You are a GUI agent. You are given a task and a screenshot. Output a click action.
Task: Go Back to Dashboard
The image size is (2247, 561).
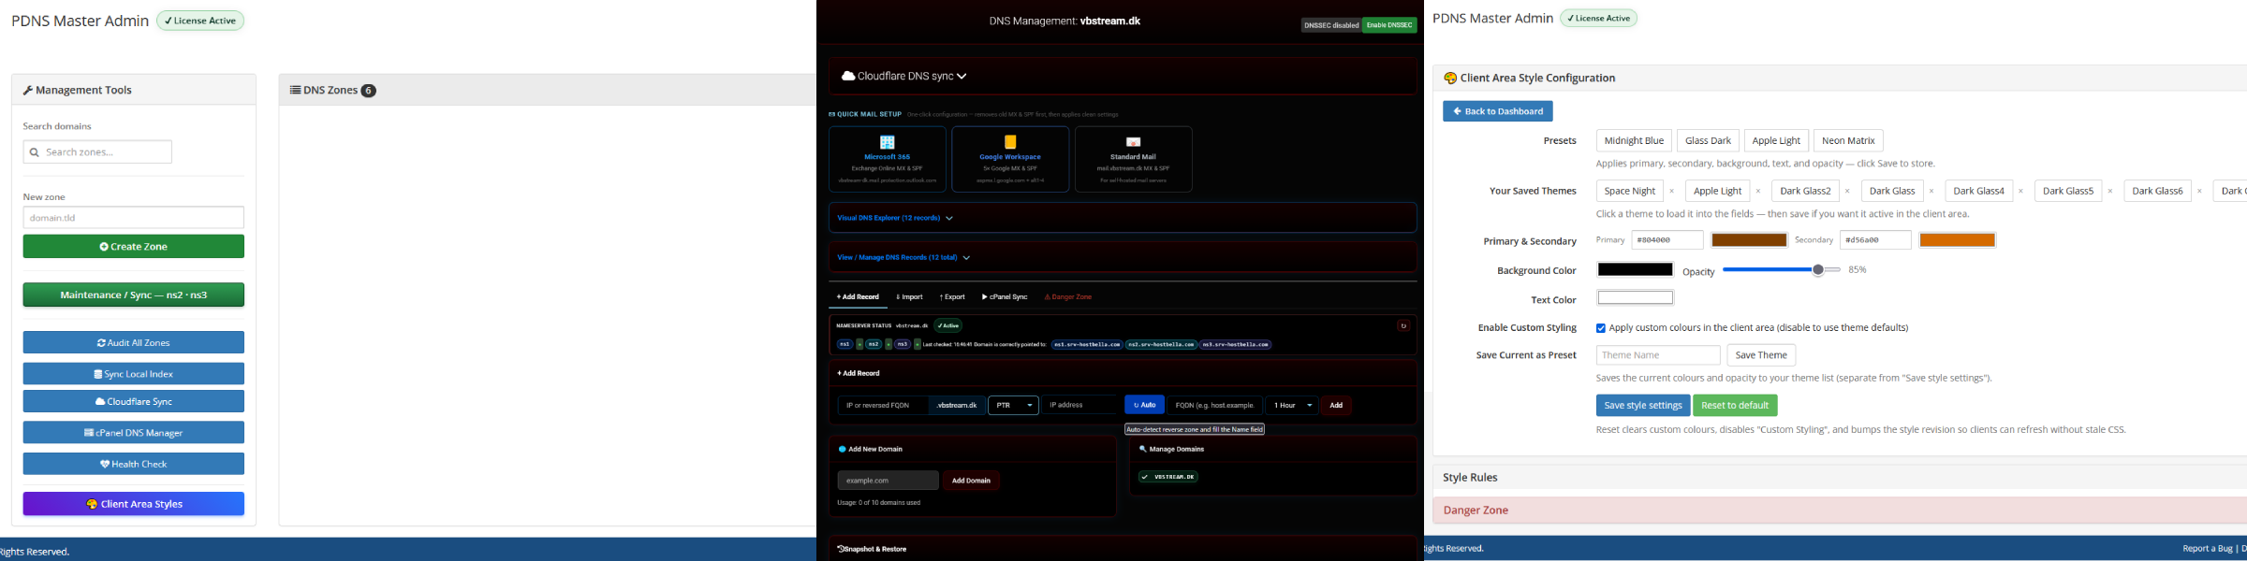pos(1498,111)
